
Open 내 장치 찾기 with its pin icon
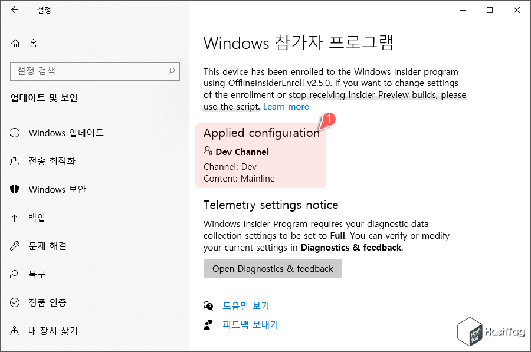(x=15, y=331)
